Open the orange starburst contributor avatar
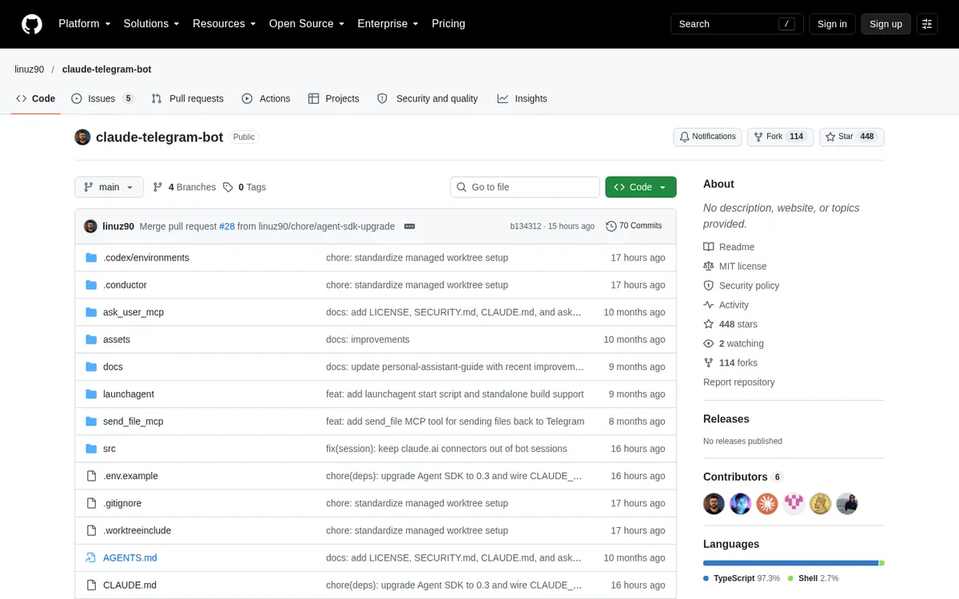This screenshot has width=959, height=599. (767, 503)
